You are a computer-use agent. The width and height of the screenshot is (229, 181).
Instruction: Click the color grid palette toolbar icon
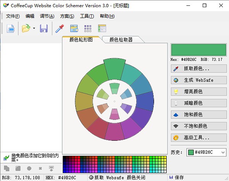(x=88, y=29)
